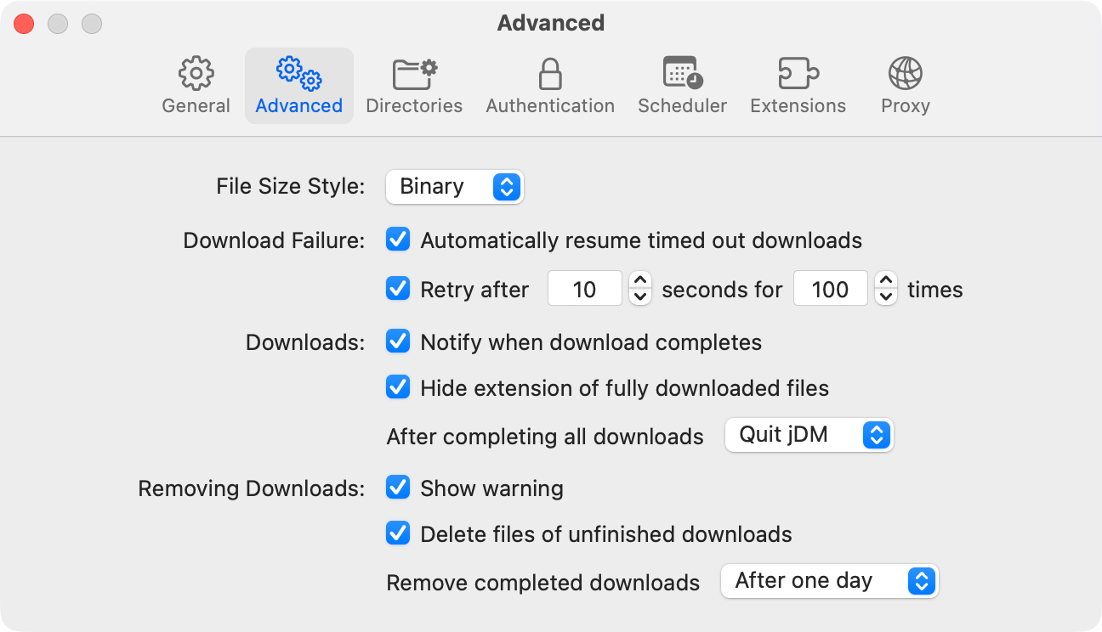The width and height of the screenshot is (1102, 632).
Task: Toggle Hide extension of fully downloaded files
Action: click(398, 388)
